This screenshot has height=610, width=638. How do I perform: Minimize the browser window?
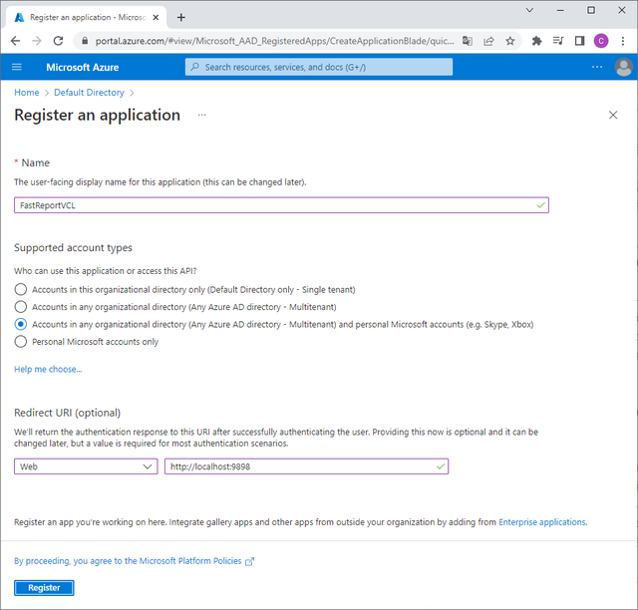click(x=560, y=10)
